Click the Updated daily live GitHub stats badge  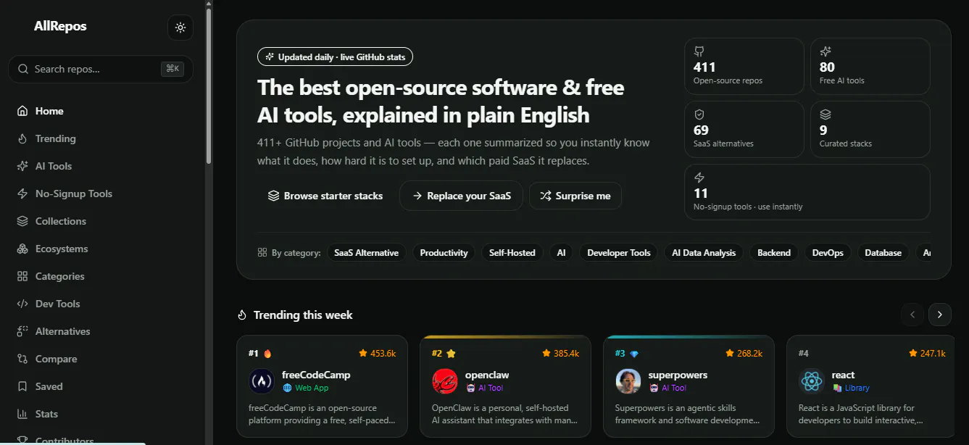click(x=335, y=57)
